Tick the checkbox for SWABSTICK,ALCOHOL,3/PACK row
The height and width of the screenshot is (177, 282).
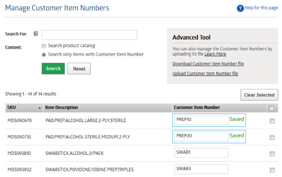(272, 154)
